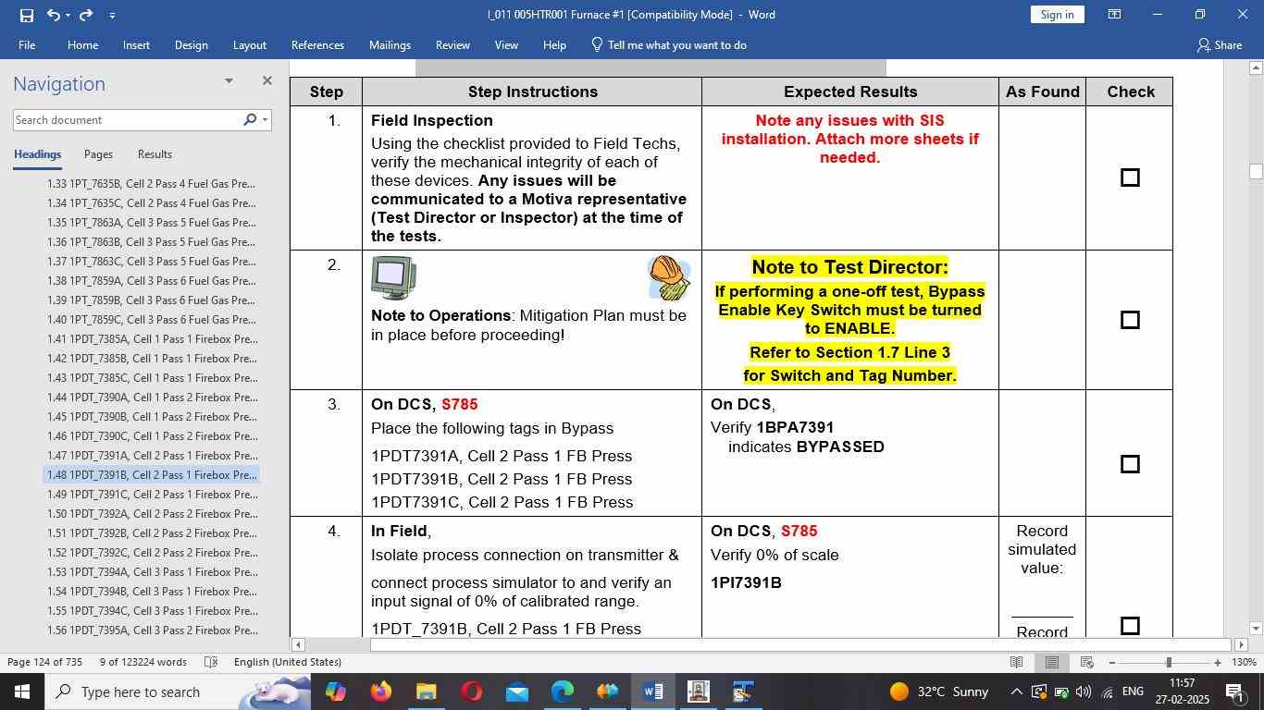The height and width of the screenshot is (710, 1264).
Task: Click the 130% zoom level
Action: (1245, 662)
